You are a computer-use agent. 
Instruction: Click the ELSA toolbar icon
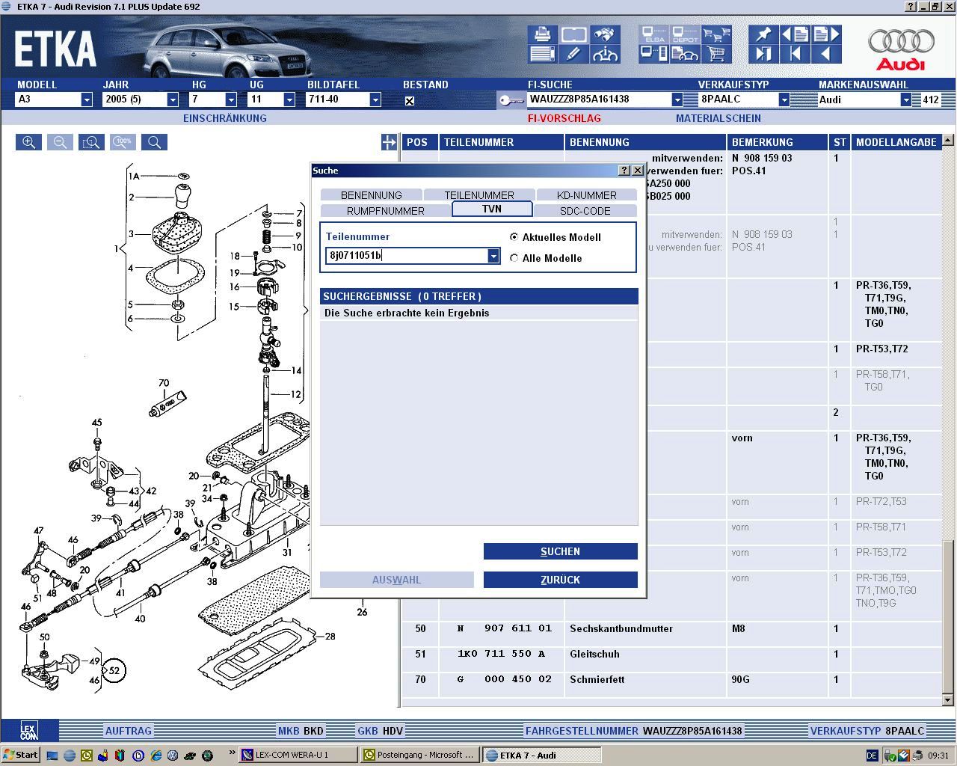[x=653, y=35]
